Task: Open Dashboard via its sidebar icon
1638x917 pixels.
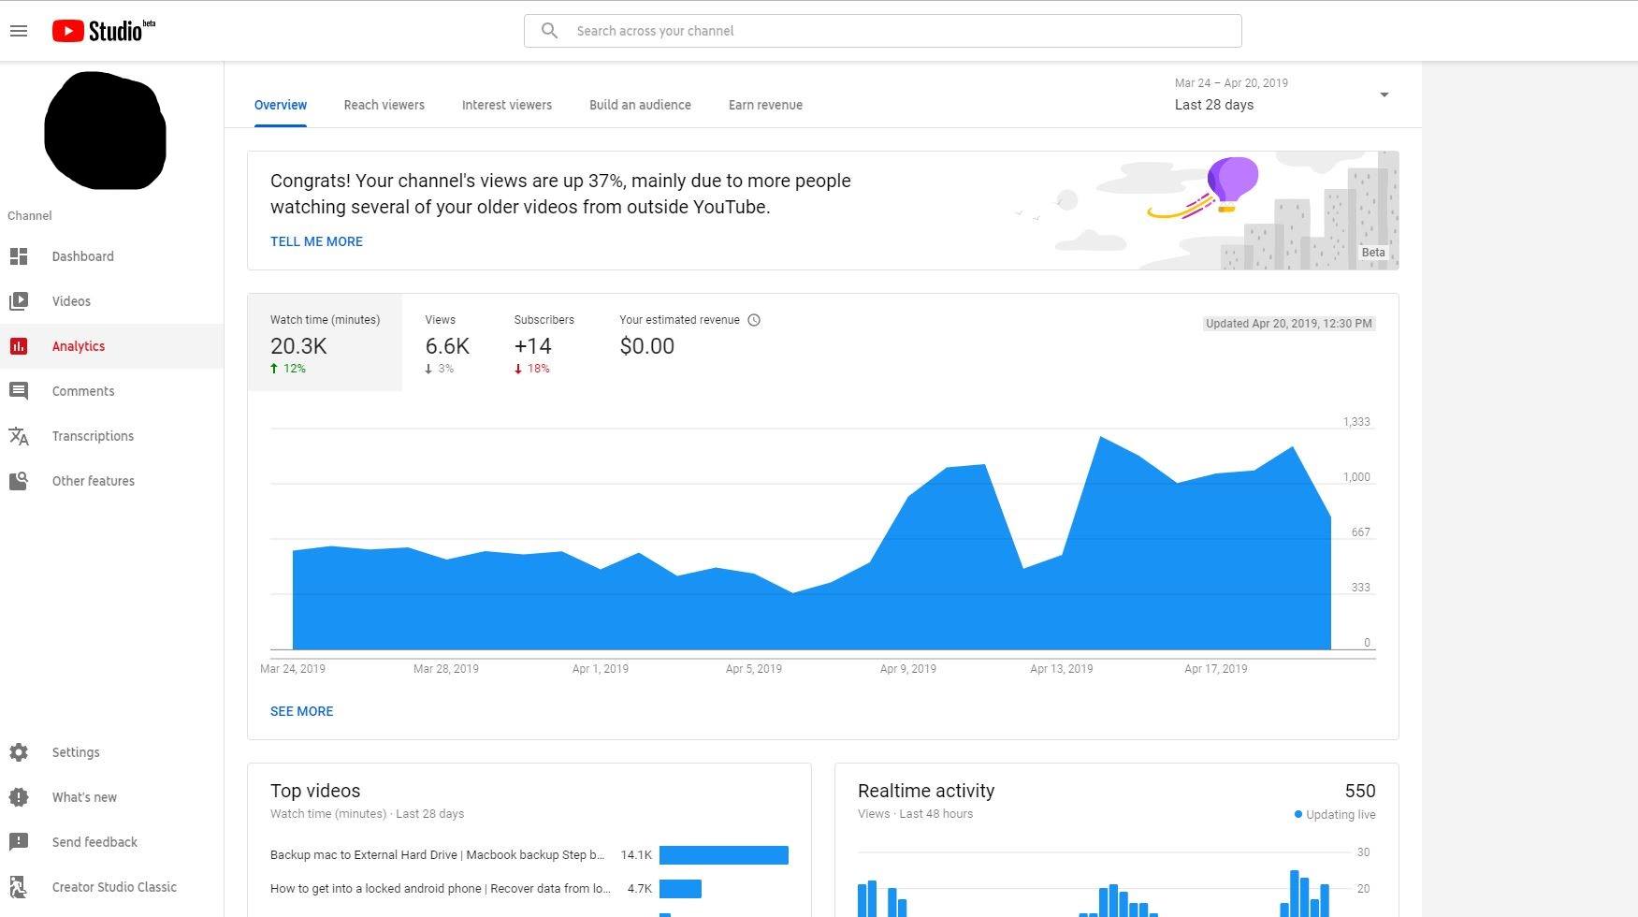Action: point(19,256)
